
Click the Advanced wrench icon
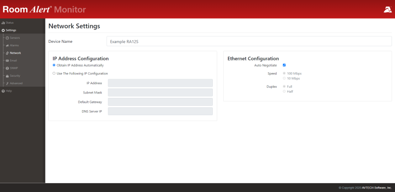coord(7,83)
